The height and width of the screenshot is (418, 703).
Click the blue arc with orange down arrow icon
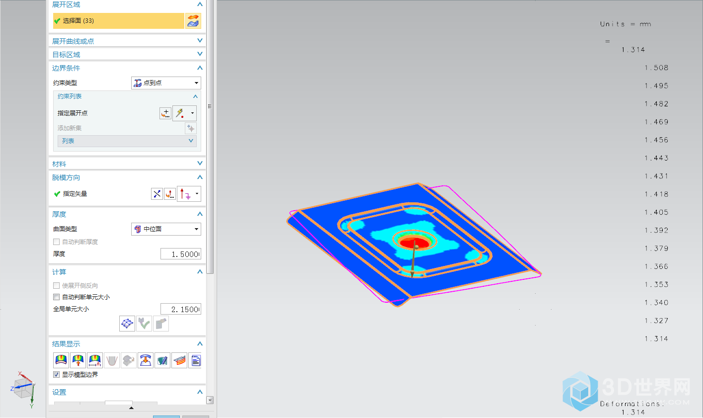(x=146, y=360)
